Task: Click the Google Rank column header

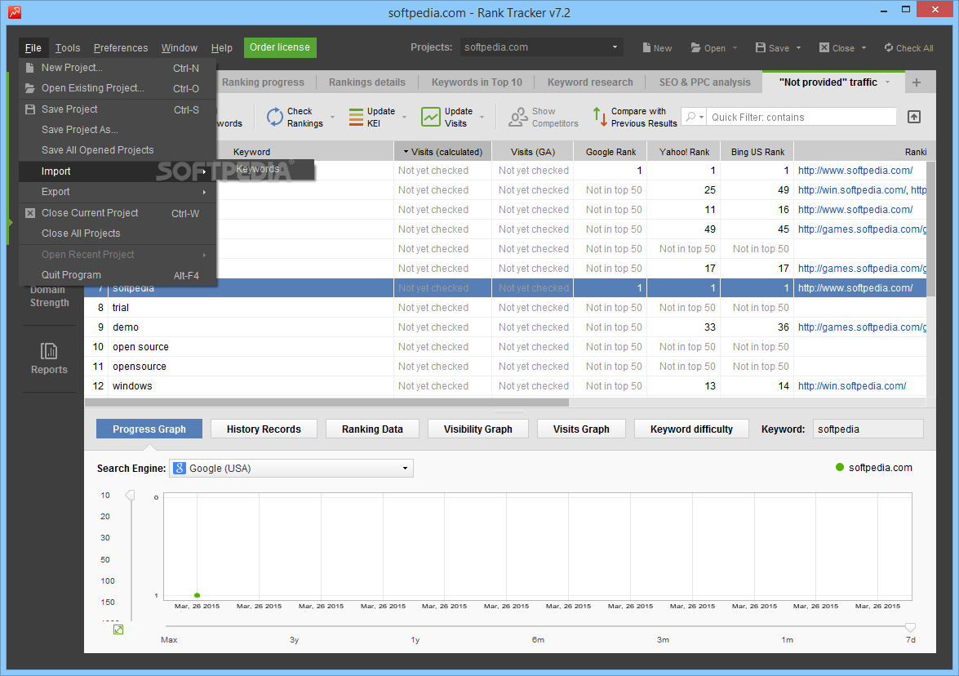Action: tap(610, 152)
